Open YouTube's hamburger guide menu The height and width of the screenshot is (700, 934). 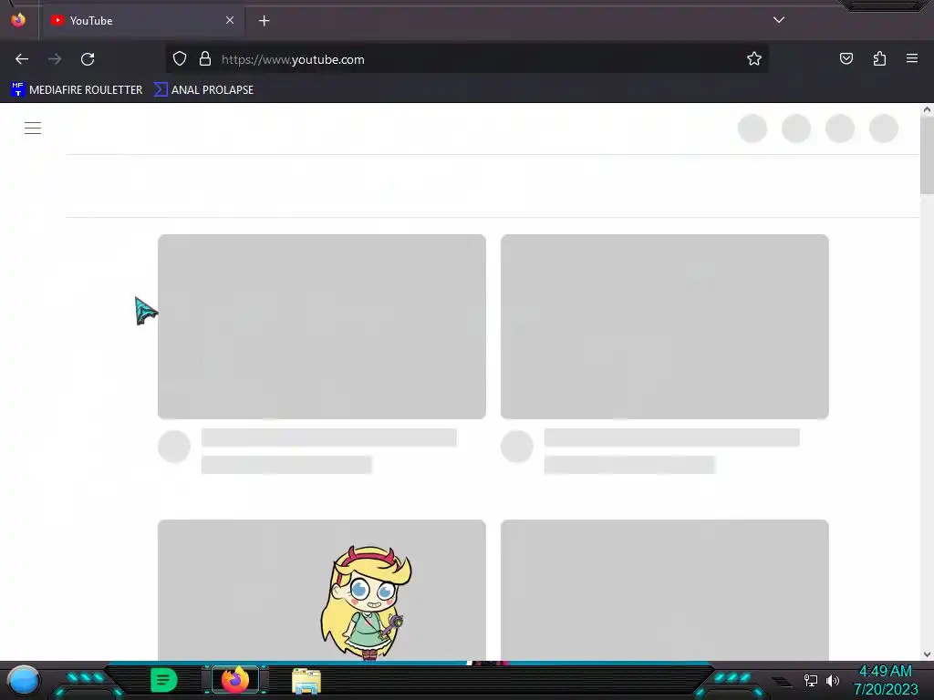33,128
